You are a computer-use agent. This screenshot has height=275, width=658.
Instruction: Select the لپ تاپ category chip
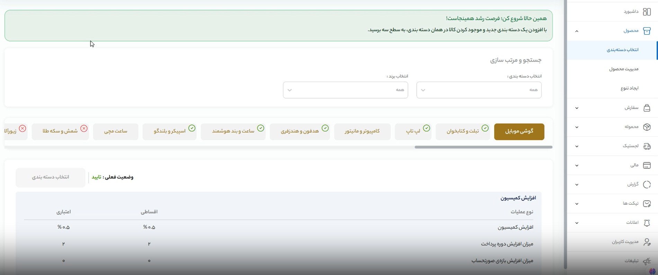413,131
